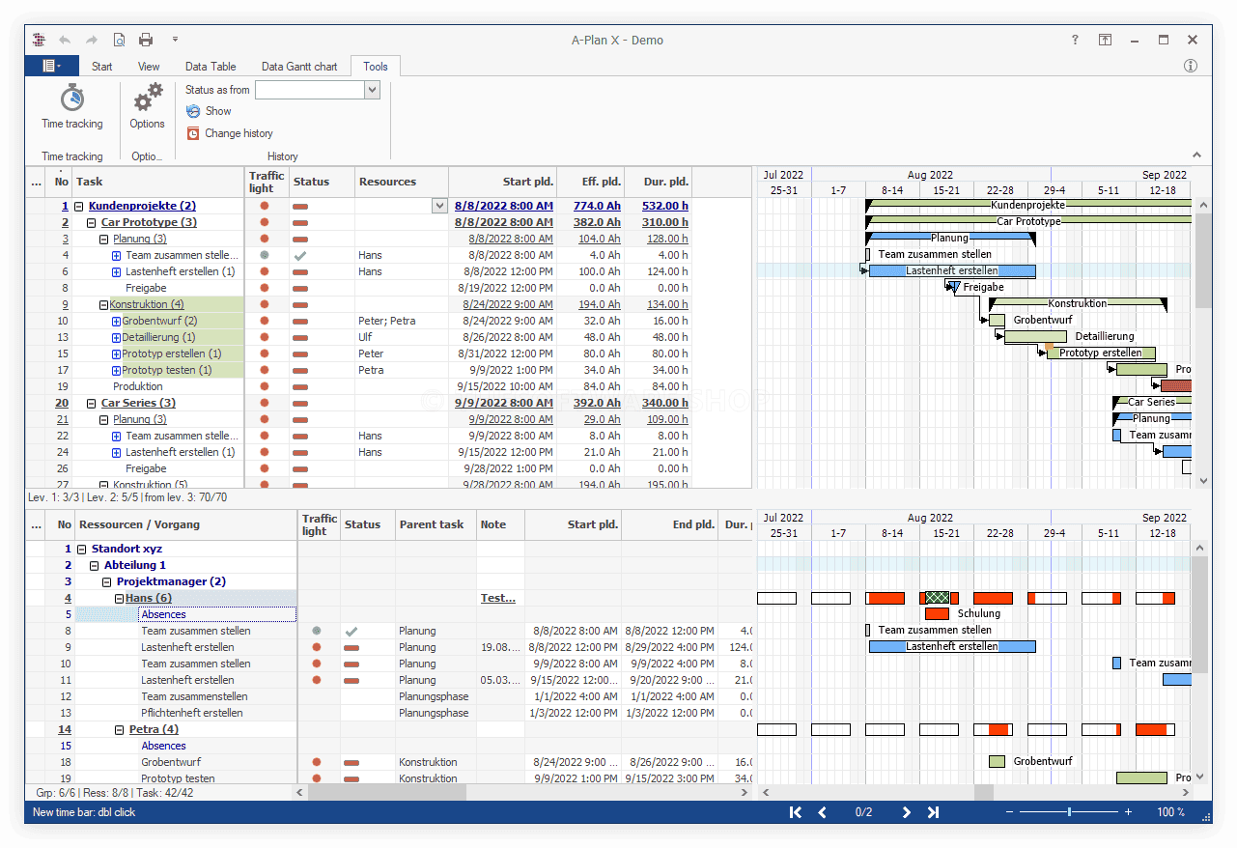
Task: Click the Redo arrow in title bar
Action: pyautogui.click(x=92, y=40)
